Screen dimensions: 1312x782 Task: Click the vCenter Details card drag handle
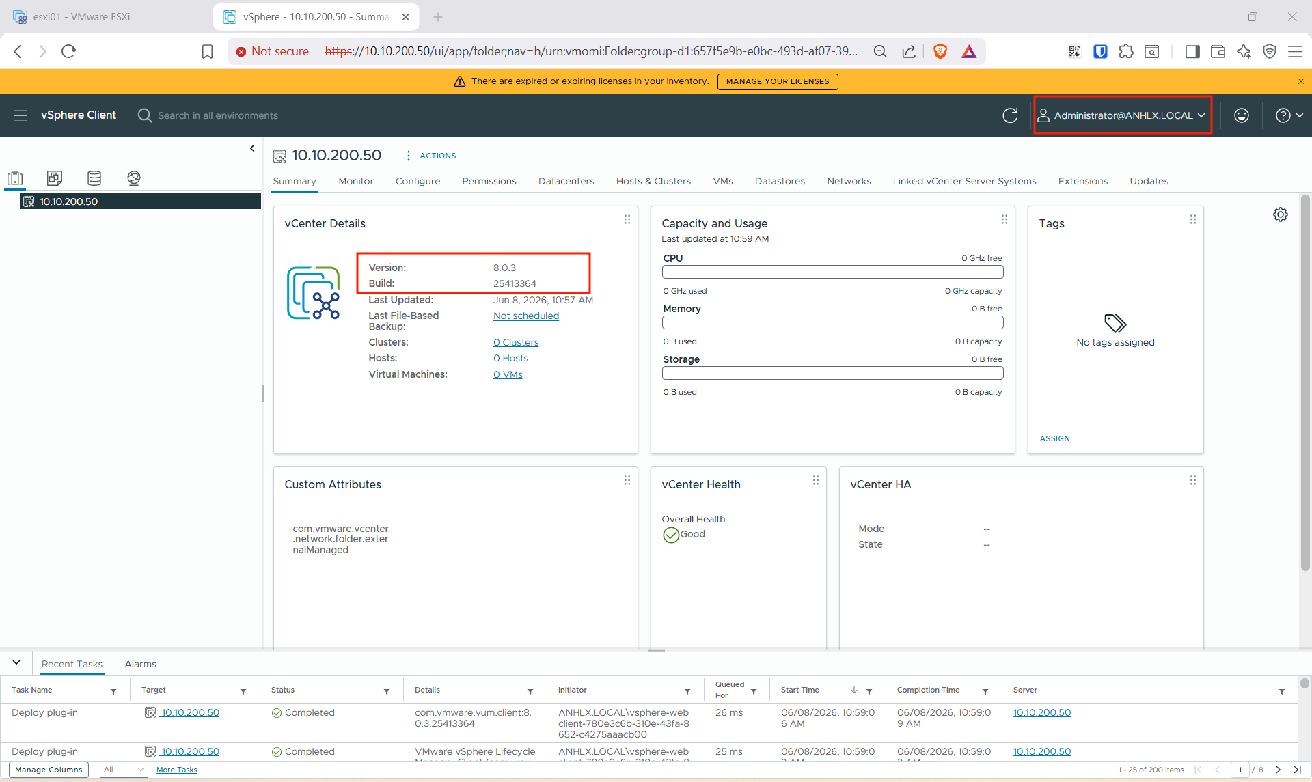(x=627, y=219)
